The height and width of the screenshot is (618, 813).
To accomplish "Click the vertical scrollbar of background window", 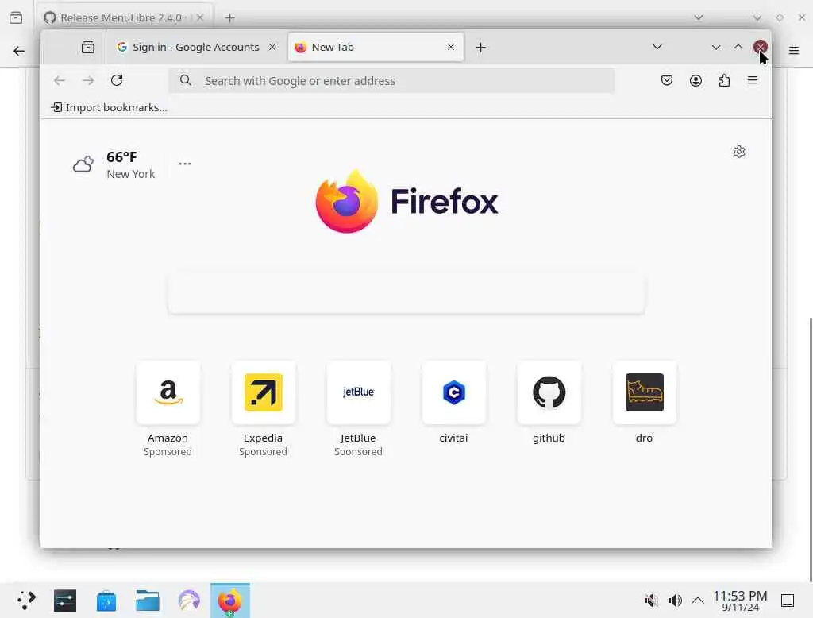I will 811,449.
